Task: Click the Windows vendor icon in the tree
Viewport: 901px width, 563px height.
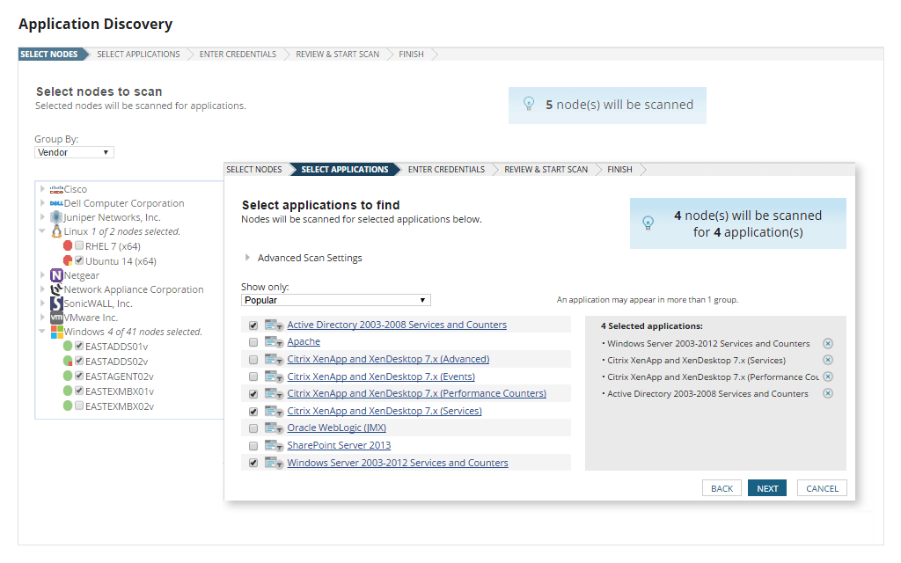Action: (x=57, y=332)
